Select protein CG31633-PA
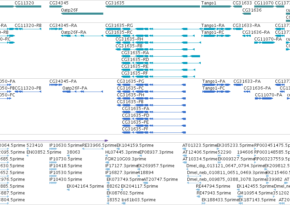The image size is (290, 205). [238, 85]
